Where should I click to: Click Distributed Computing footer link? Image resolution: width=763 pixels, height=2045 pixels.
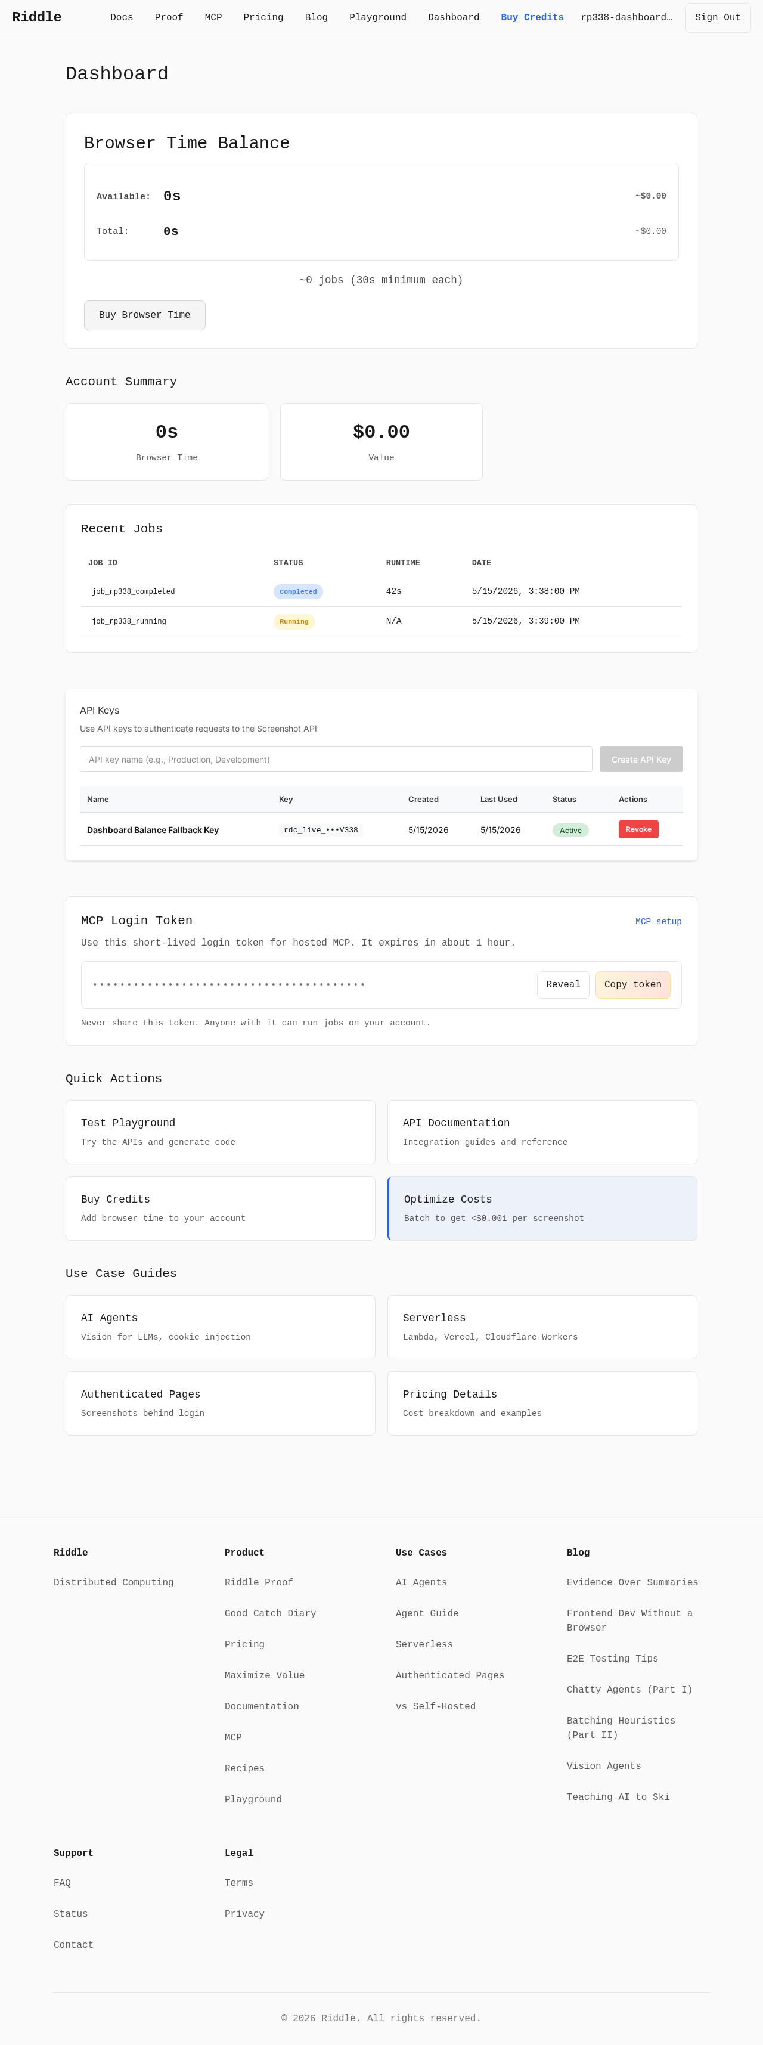tap(113, 1582)
